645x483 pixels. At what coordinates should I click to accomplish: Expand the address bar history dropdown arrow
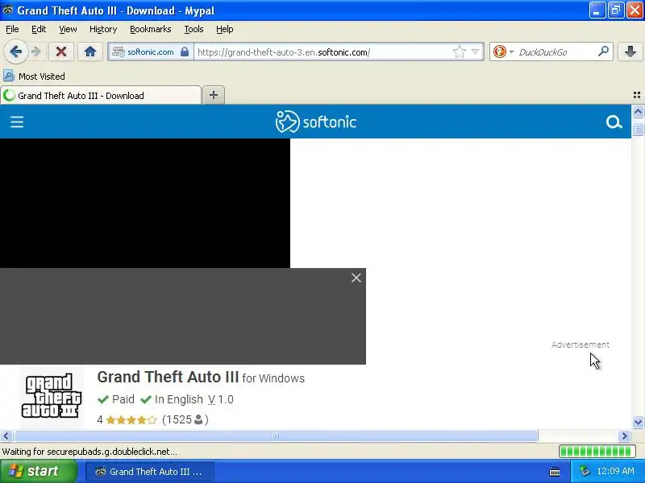click(x=475, y=52)
